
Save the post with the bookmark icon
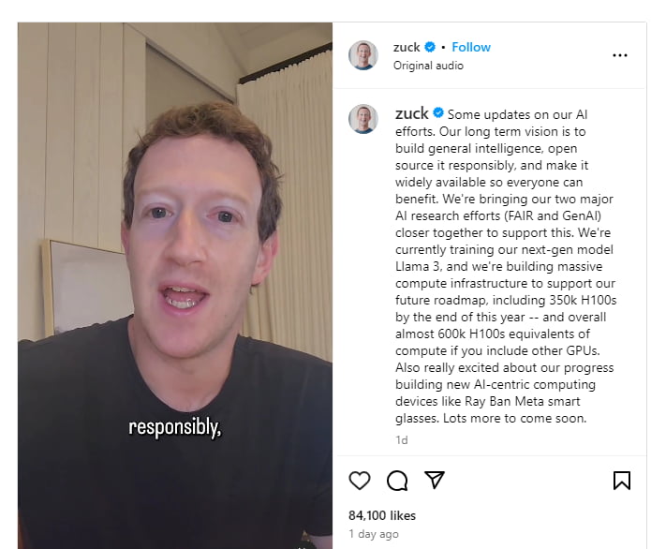point(622,481)
